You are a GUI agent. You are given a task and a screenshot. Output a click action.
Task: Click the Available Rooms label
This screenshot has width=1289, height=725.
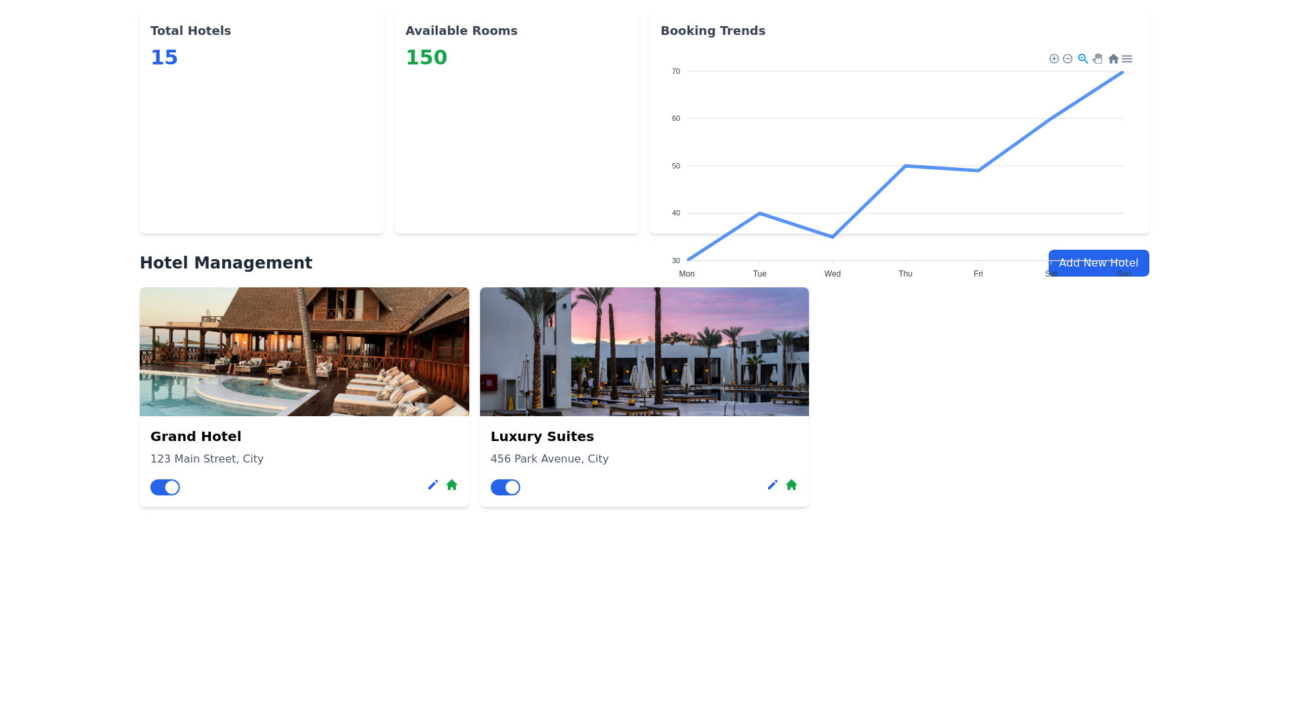click(x=462, y=31)
